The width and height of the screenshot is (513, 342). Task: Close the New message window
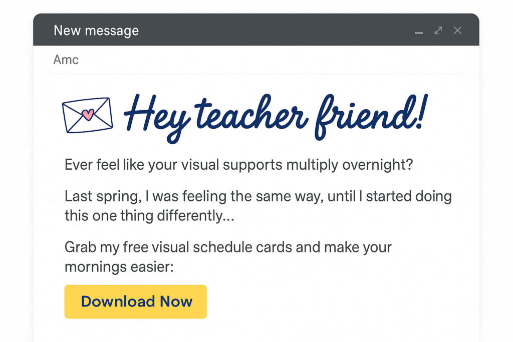(457, 31)
